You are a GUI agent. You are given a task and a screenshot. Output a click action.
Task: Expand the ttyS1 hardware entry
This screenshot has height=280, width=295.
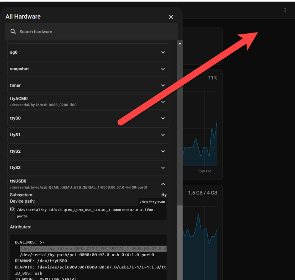click(88, 135)
